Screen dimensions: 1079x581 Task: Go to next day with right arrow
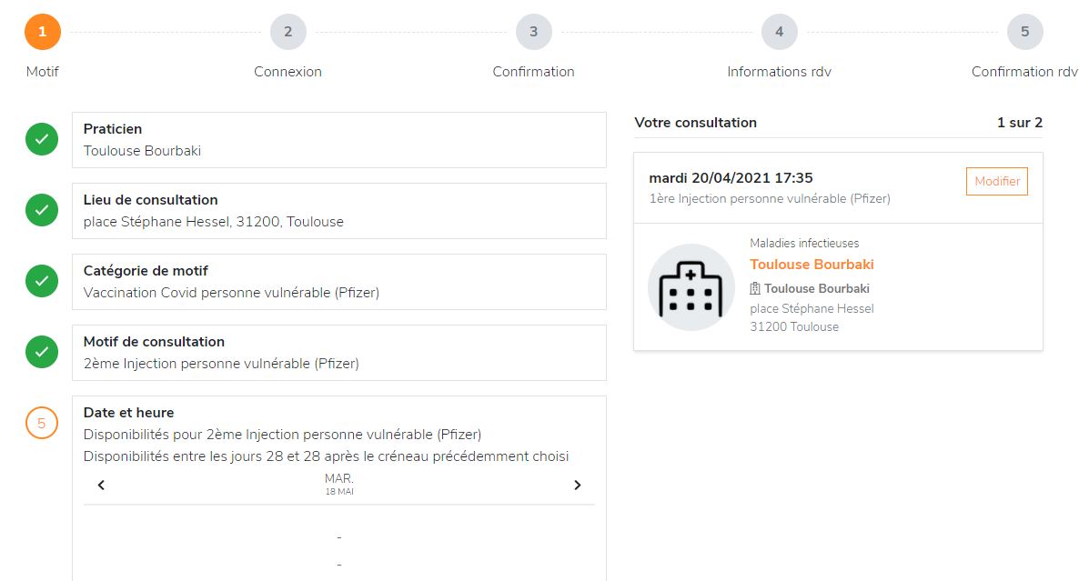coord(577,485)
